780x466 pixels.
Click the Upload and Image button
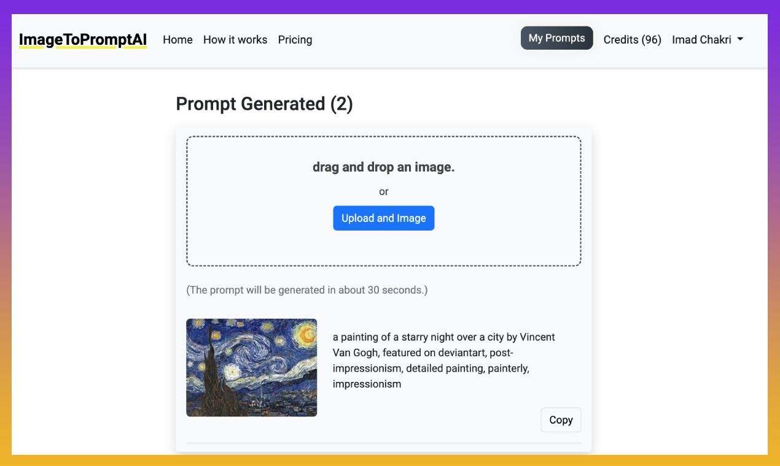[384, 218]
